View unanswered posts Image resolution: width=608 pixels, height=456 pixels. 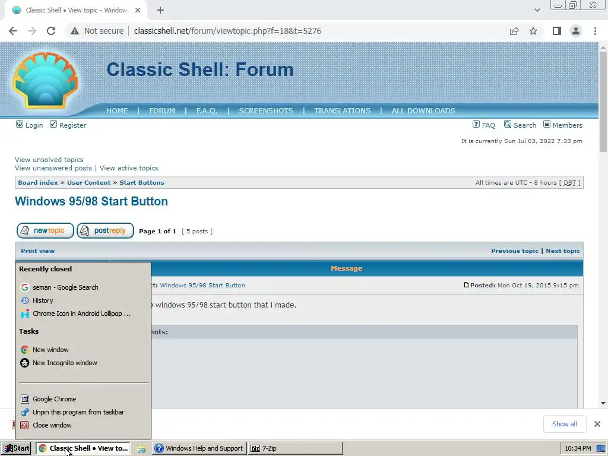tap(53, 168)
